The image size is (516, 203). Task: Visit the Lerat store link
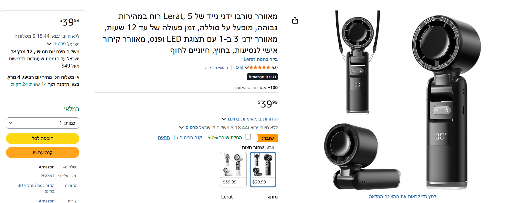(260, 59)
